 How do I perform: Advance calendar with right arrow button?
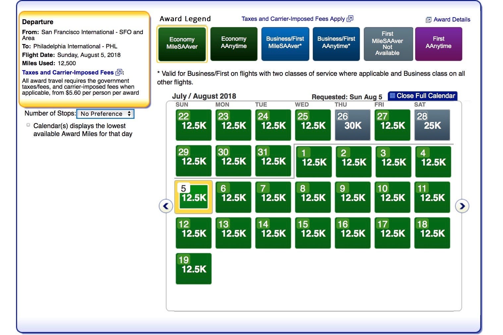point(462,206)
